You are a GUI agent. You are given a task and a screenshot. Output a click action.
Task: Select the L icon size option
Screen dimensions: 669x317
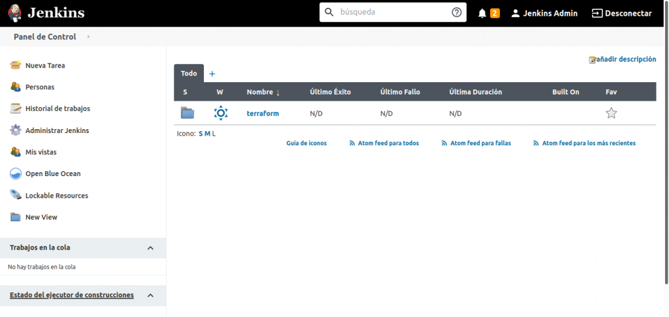coord(214,133)
